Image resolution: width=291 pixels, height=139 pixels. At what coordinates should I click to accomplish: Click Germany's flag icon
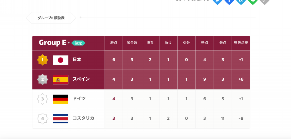(x=61, y=99)
